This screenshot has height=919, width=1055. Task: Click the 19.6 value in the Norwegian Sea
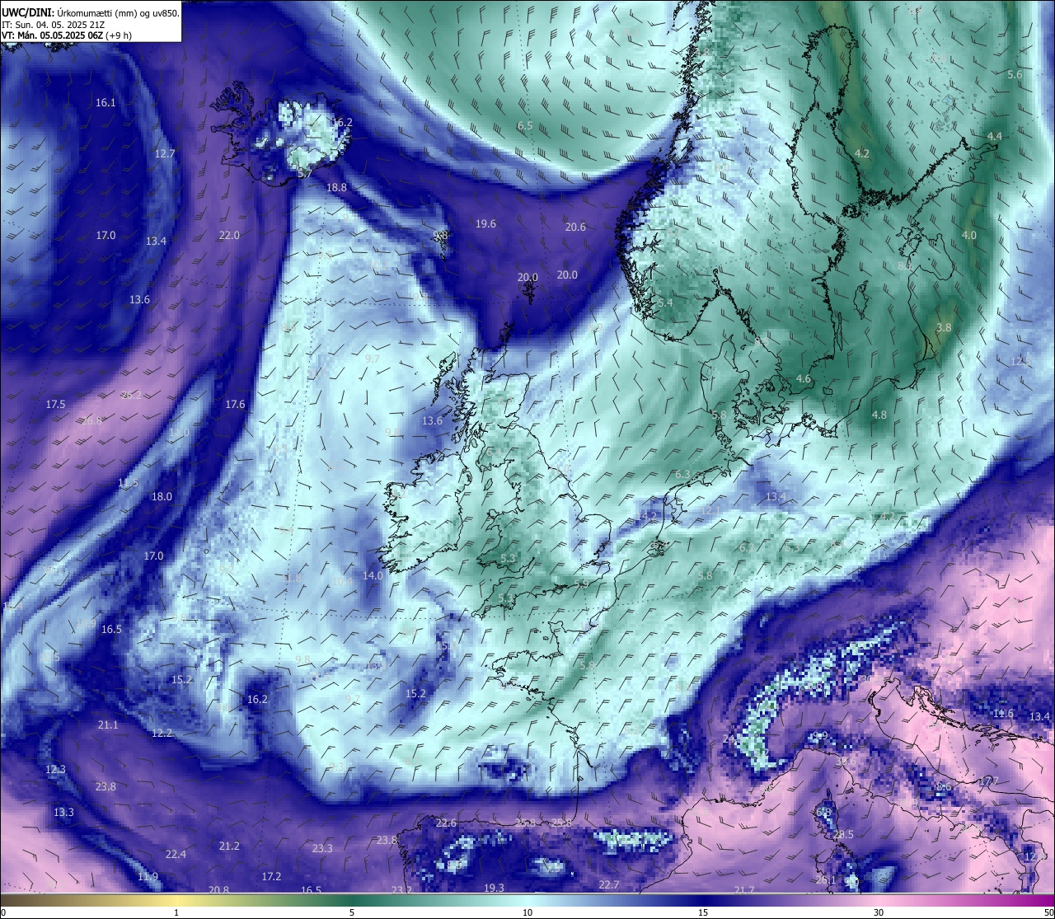(x=485, y=224)
